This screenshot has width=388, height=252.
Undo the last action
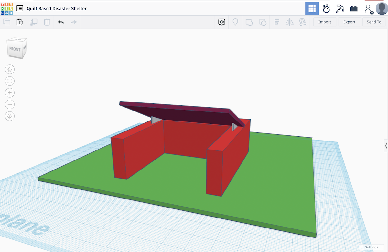[61, 22]
